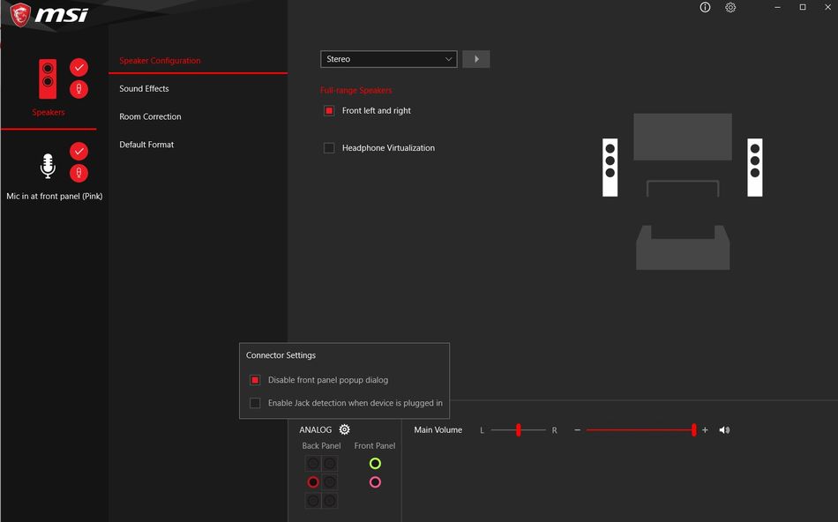Open the information icon

705,7
